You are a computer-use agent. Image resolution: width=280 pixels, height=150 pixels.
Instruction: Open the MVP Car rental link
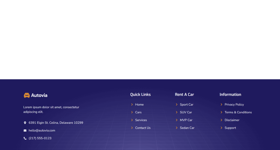pos(186,120)
